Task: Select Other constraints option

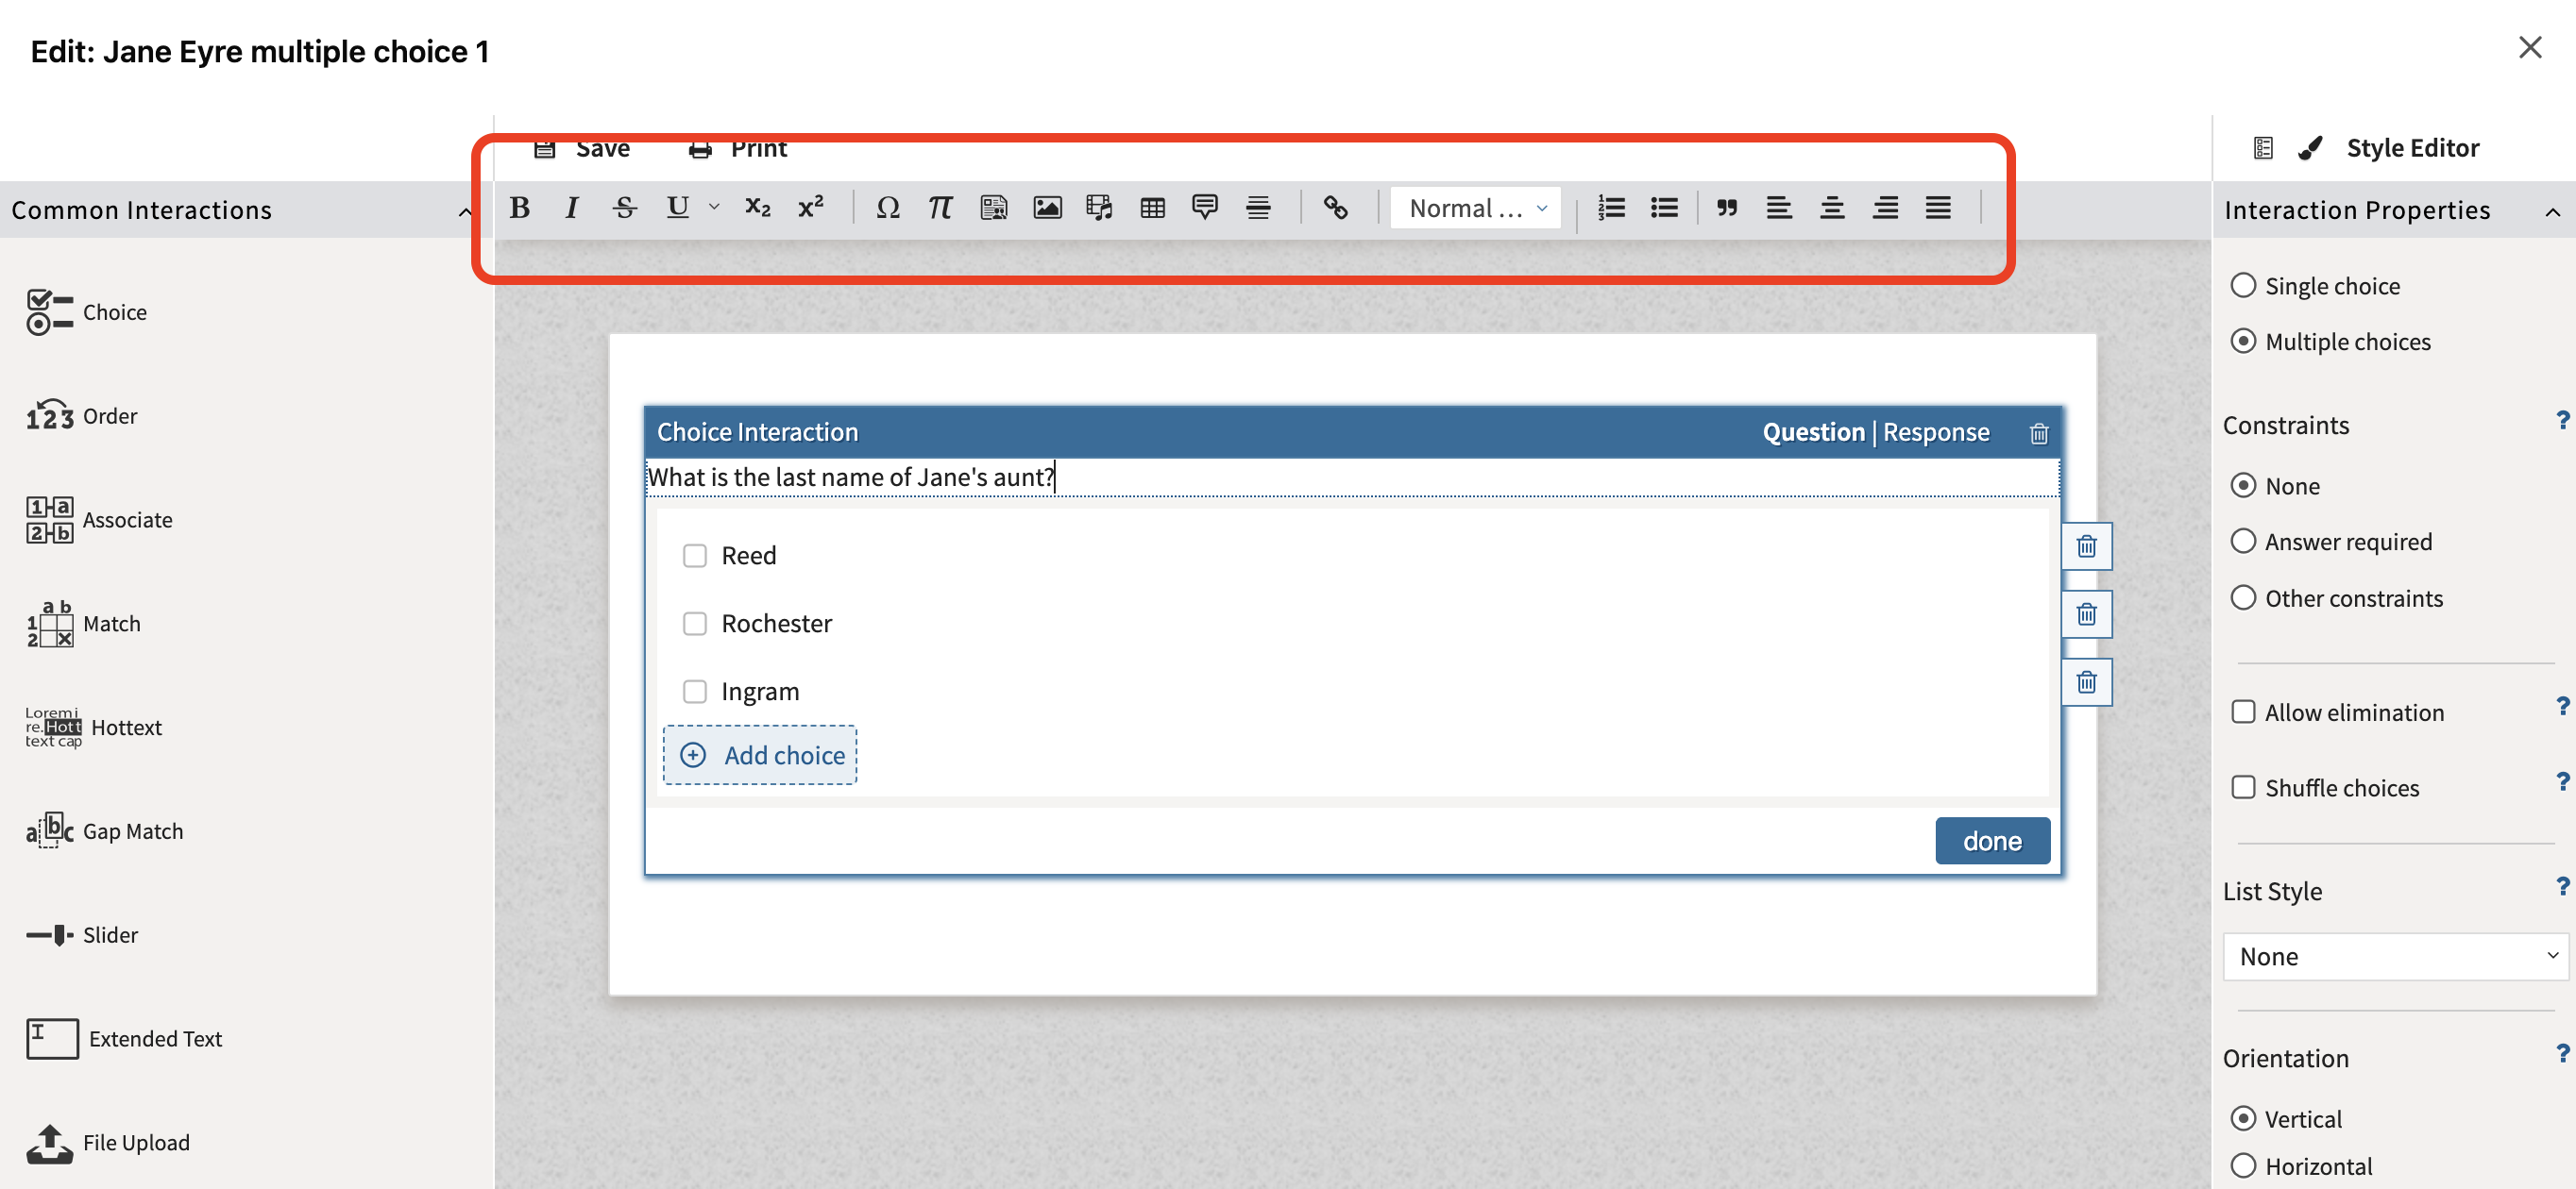Action: click(x=2243, y=598)
